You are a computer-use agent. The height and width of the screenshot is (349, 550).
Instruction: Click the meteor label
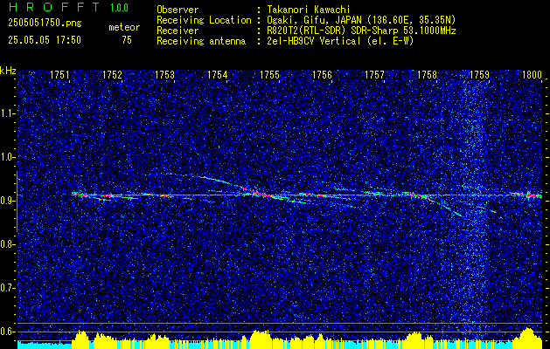124,27
